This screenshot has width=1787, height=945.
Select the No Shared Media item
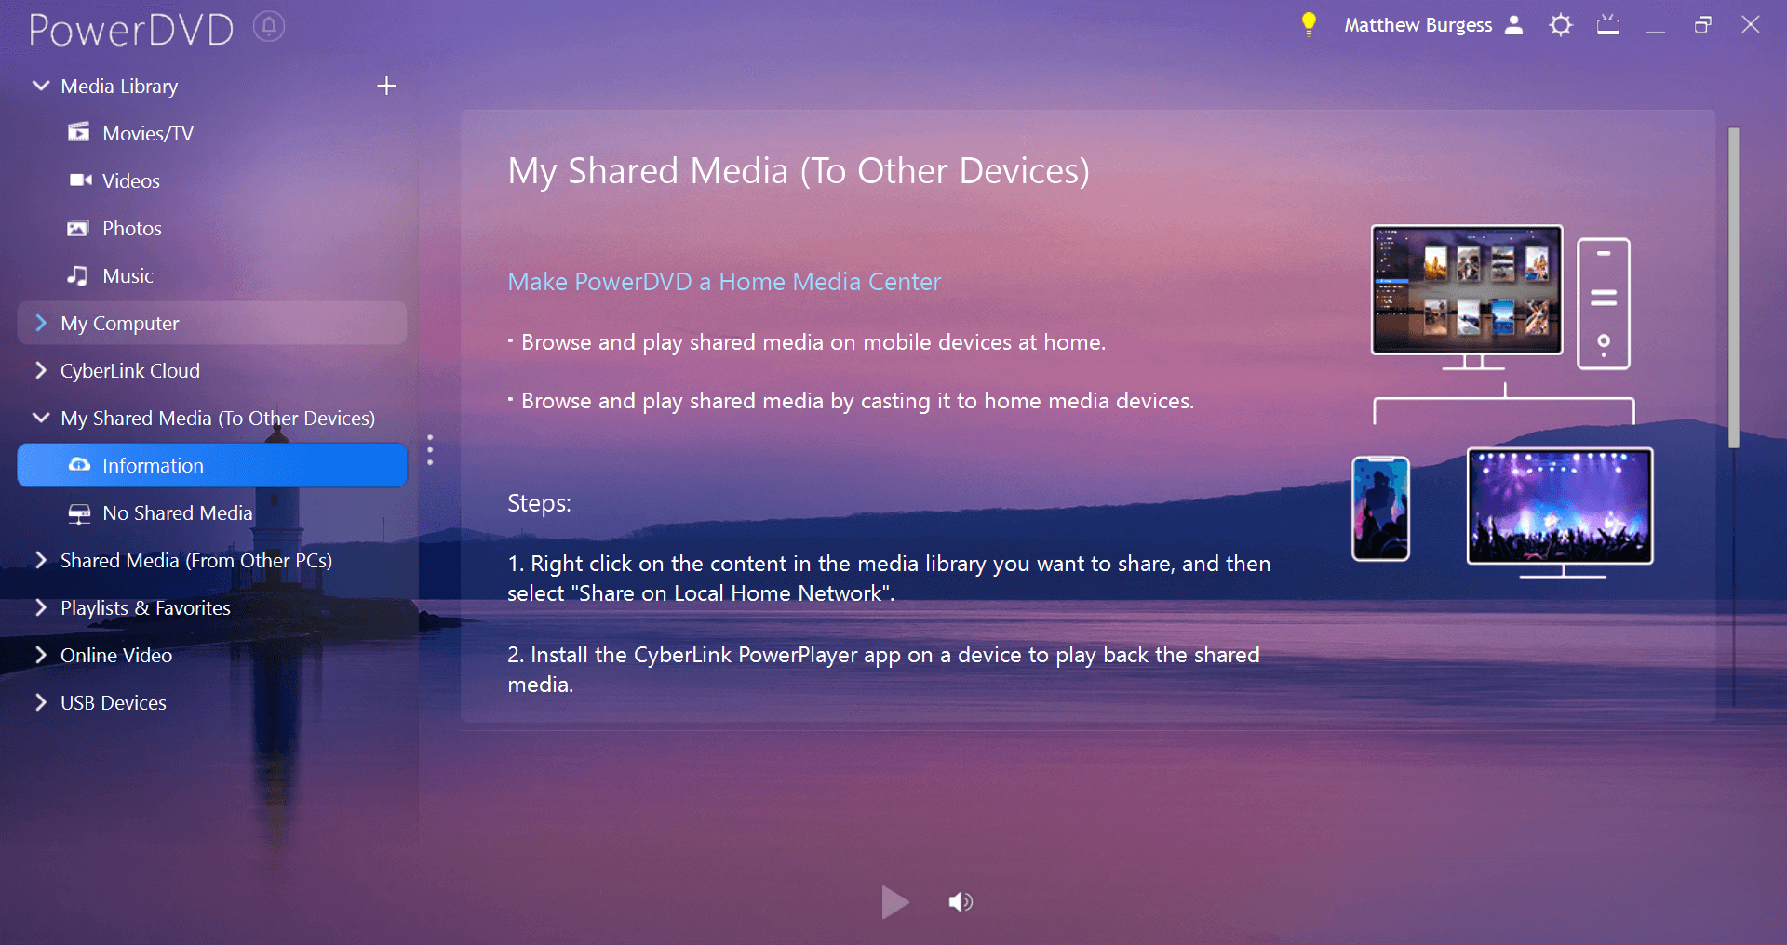pos(212,512)
